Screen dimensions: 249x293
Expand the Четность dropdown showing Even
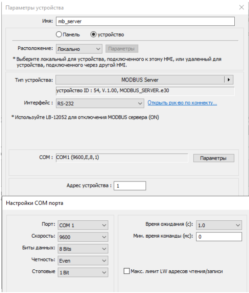point(83,261)
